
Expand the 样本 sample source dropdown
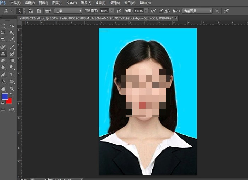(x=197, y=11)
